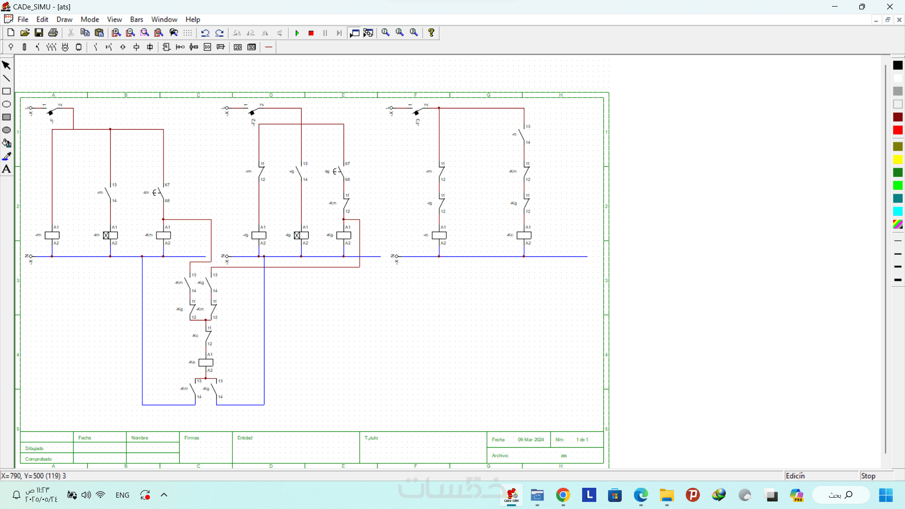Screen dimensions: 905x509
Task: Select the hollow Ellipse drawing tool
Action: (7, 104)
